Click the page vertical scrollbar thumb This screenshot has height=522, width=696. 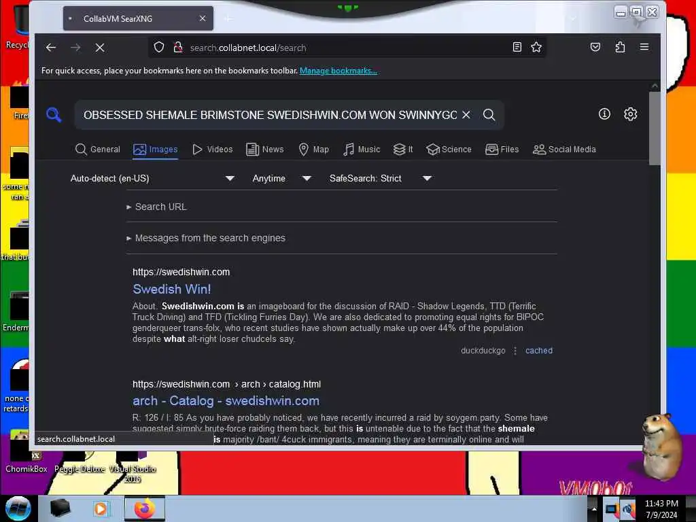pos(655,128)
